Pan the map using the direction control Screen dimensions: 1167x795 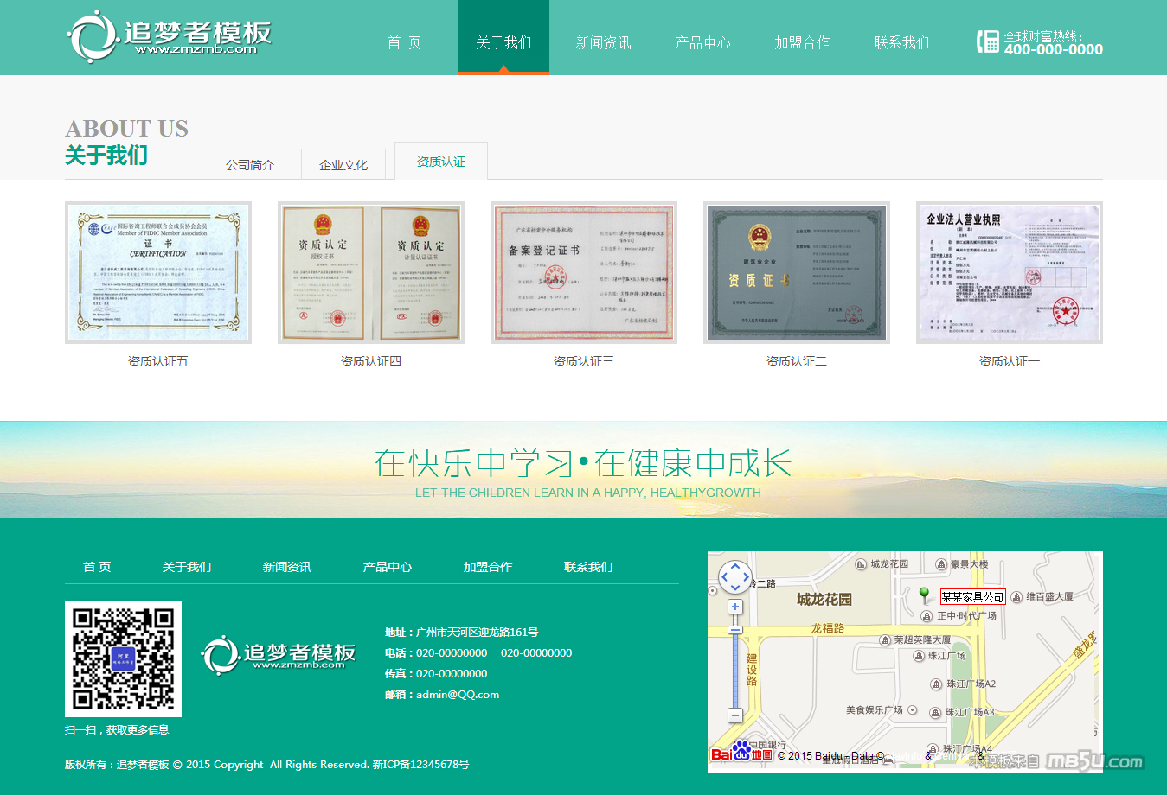735,576
